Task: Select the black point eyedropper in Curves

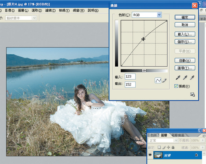Action: (178, 78)
